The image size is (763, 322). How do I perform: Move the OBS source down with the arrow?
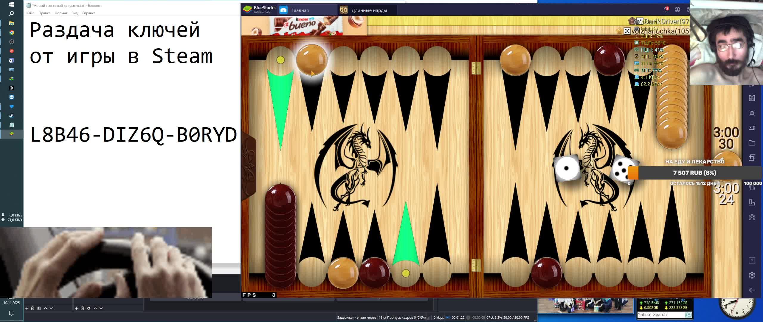(x=101, y=308)
